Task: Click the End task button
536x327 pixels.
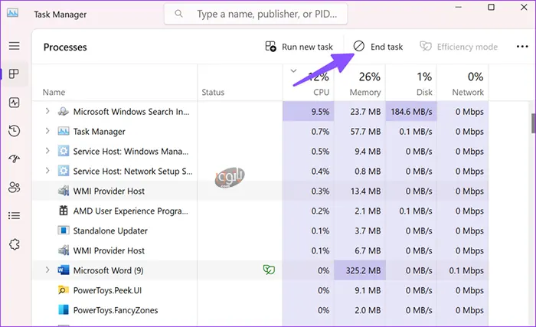Action: click(377, 47)
